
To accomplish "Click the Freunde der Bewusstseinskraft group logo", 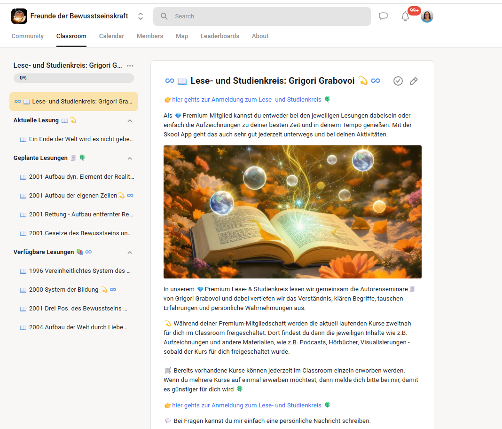I will [x=19, y=16].
